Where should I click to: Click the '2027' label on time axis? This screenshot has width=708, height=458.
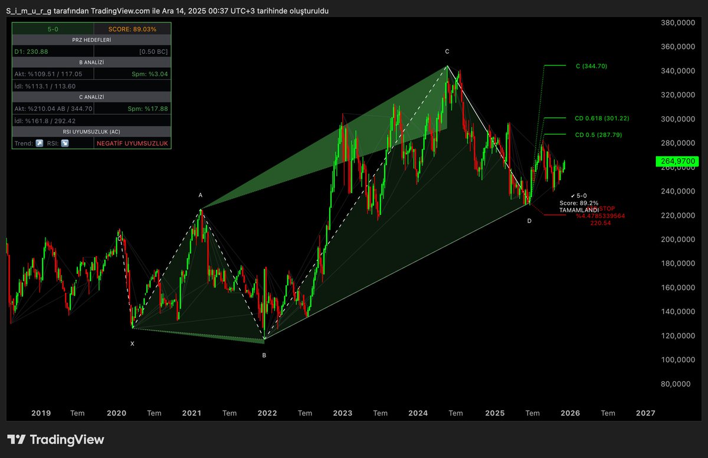point(645,413)
